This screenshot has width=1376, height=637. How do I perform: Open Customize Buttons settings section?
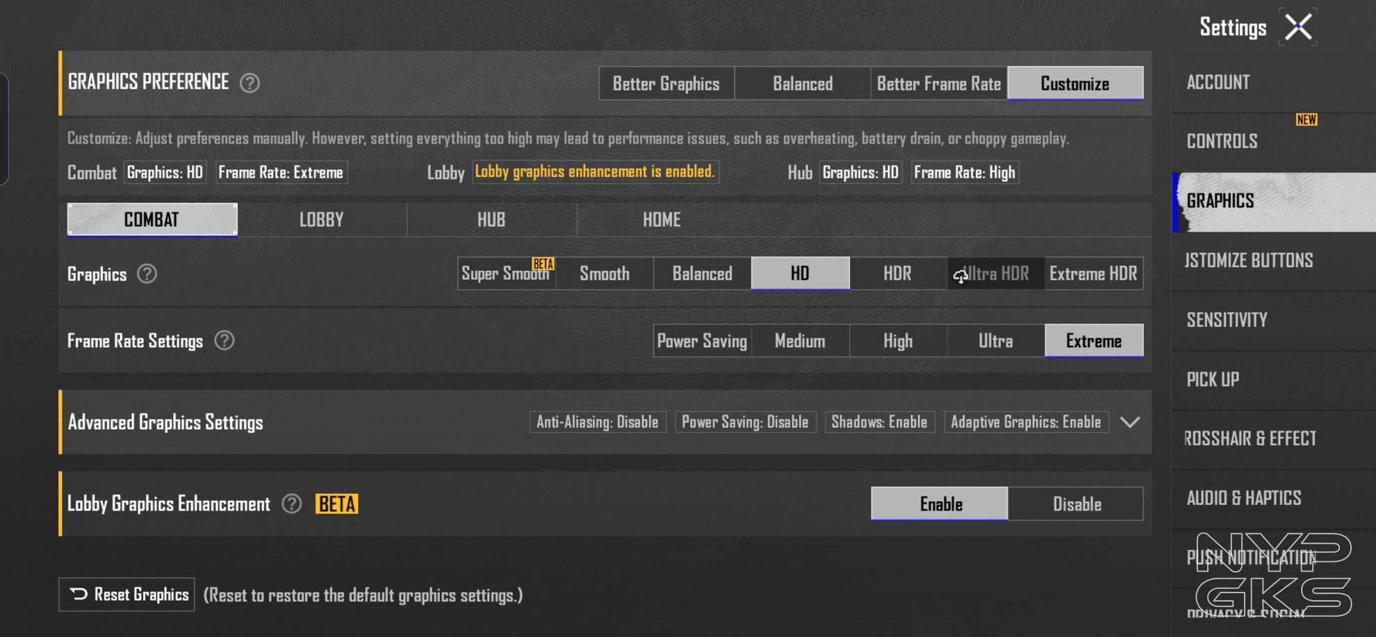click(x=1273, y=260)
